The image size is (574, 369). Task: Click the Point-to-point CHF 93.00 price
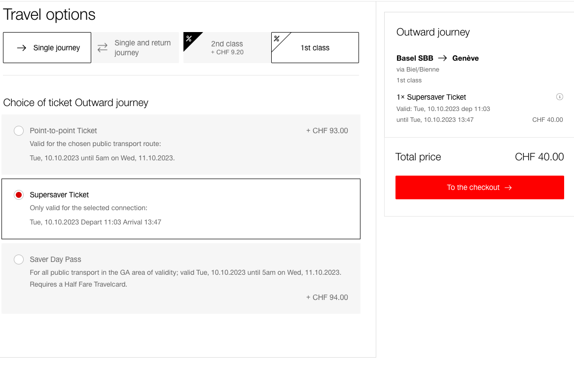327,131
